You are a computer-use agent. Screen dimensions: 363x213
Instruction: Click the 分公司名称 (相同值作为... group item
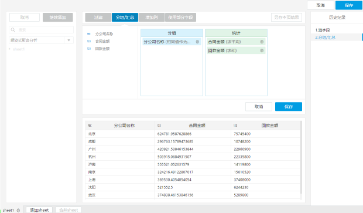tap(172, 42)
